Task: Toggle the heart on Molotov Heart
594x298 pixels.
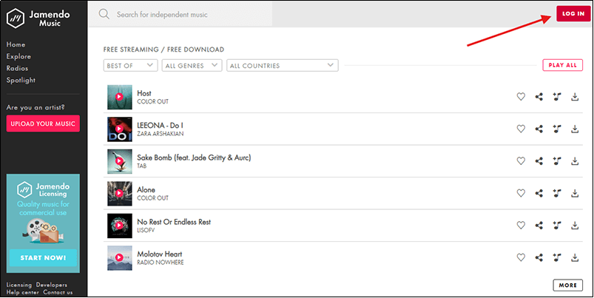Action: pos(521,257)
